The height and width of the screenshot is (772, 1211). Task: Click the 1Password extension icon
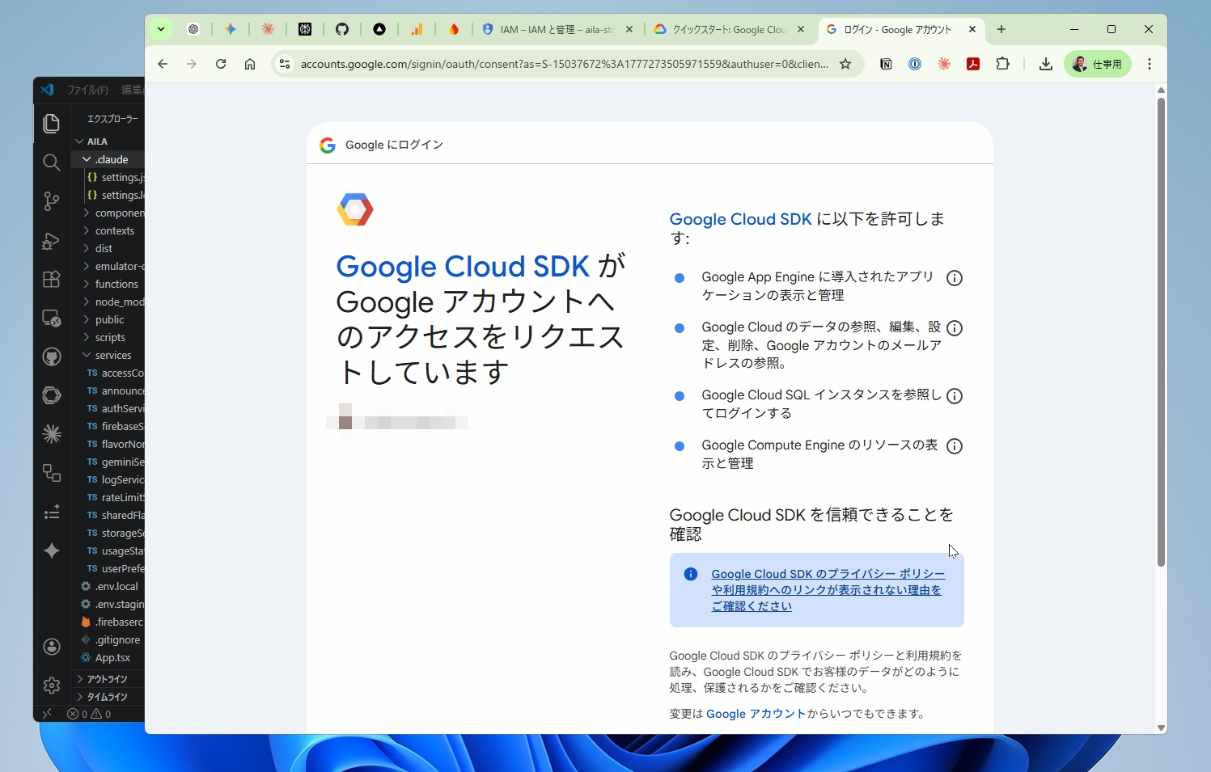pos(915,64)
